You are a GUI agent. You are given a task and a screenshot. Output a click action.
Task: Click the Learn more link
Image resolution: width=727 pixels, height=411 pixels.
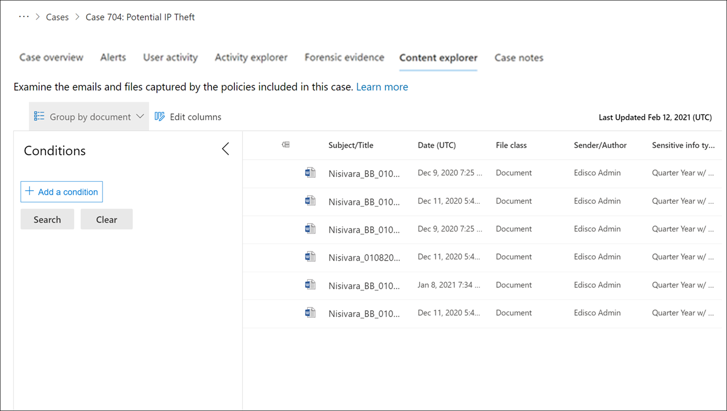(x=382, y=87)
